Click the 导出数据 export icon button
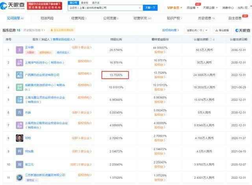Viewport: 252px width, 185px height. [222, 30]
